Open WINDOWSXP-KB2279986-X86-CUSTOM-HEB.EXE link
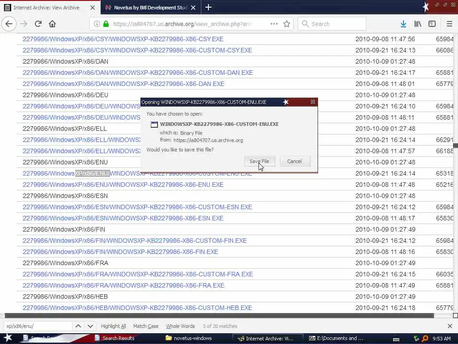Image resolution: width=458 pixels, height=344 pixels. pyautogui.click(x=137, y=308)
